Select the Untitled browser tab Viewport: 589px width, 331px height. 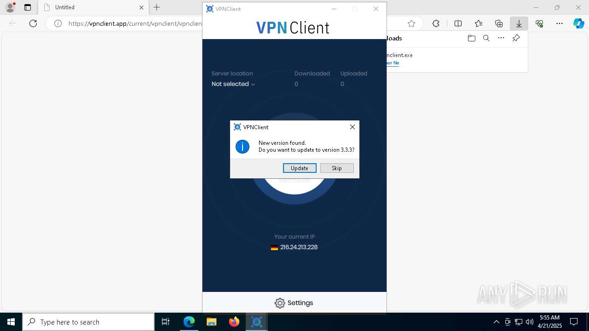click(93, 7)
